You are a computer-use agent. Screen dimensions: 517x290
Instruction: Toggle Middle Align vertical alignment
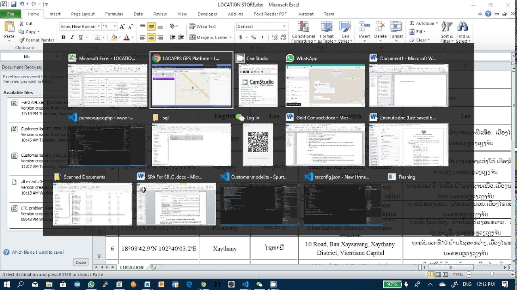pos(151,27)
